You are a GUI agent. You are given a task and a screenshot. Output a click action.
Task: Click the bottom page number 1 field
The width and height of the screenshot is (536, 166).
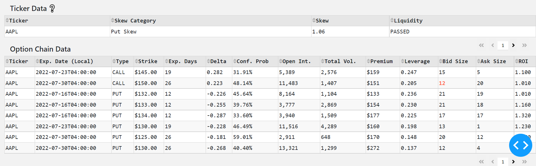(x=503, y=162)
